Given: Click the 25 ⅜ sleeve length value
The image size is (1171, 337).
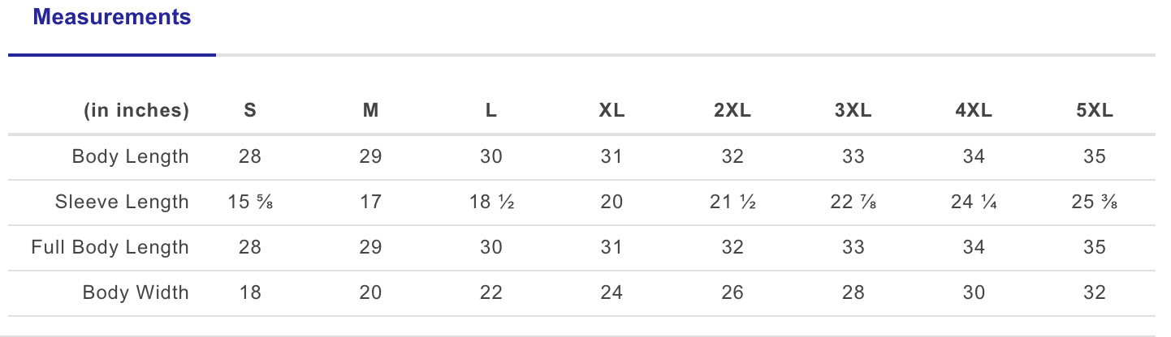Looking at the screenshot, I should [1094, 202].
